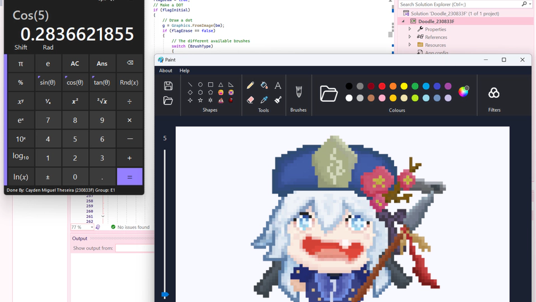Expand the References node in Solution Explorer
This screenshot has height=302, width=536.
click(410, 37)
